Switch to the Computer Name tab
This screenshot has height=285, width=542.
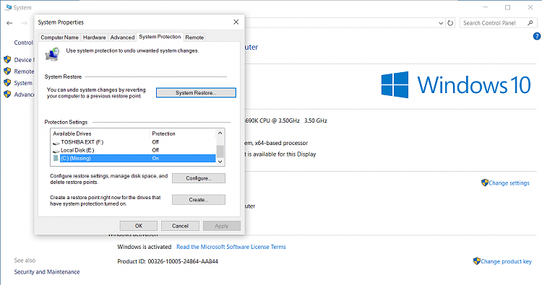point(59,38)
